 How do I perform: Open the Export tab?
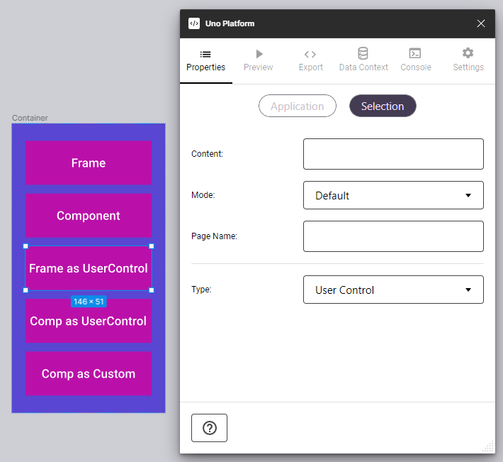click(x=310, y=61)
